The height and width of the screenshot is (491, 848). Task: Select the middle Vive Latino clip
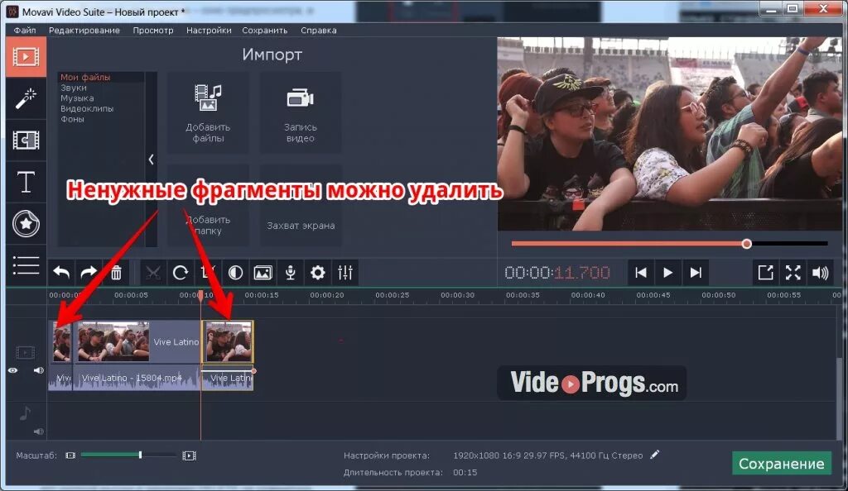click(x=137, y=341)
